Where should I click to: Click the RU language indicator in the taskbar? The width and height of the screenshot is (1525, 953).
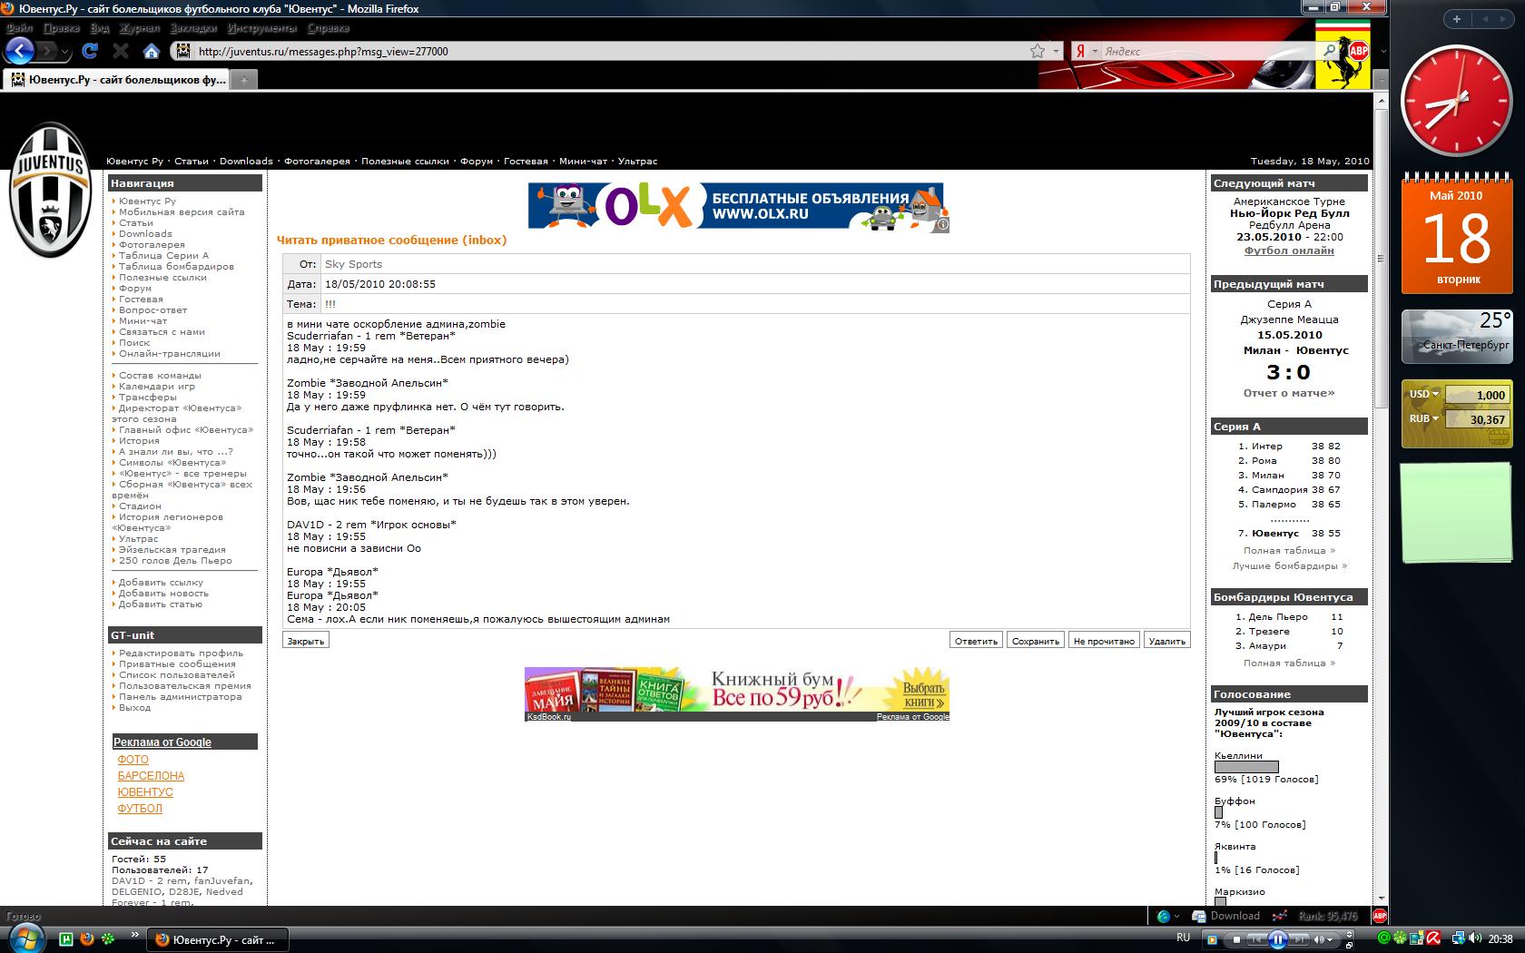point(1183,937)
